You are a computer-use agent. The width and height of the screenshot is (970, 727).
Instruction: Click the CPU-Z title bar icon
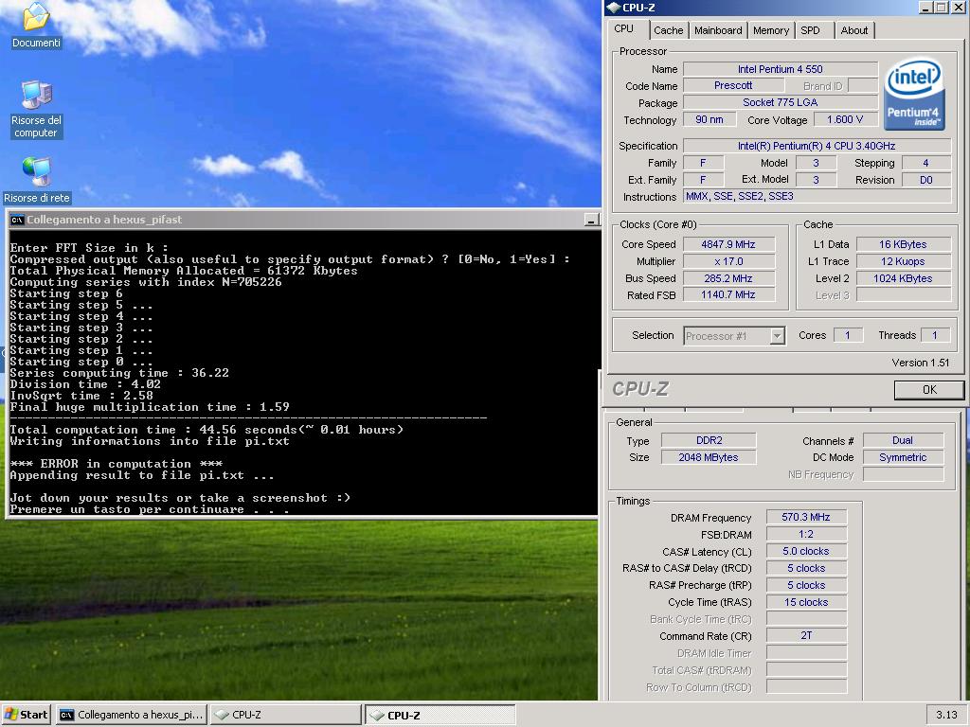pyautogui.click(x=614, y=8)
